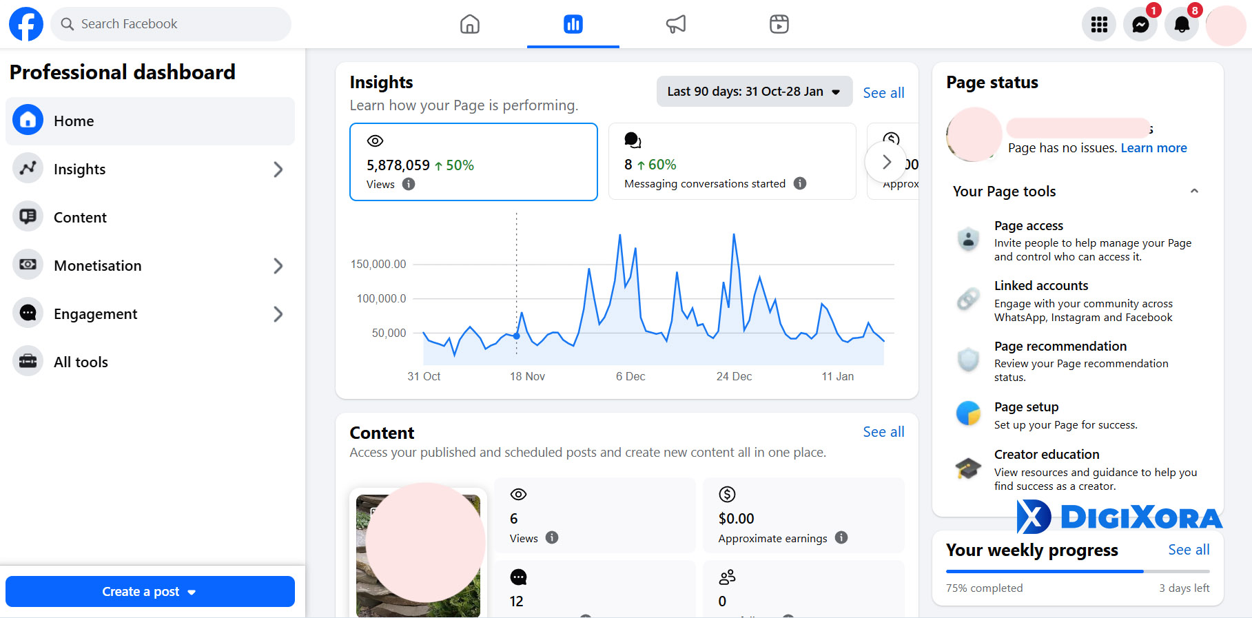Click the Learn more link under Page status
This screenshot has width=1252, height=618.
pyautogui.click(x=1153, y=148)
